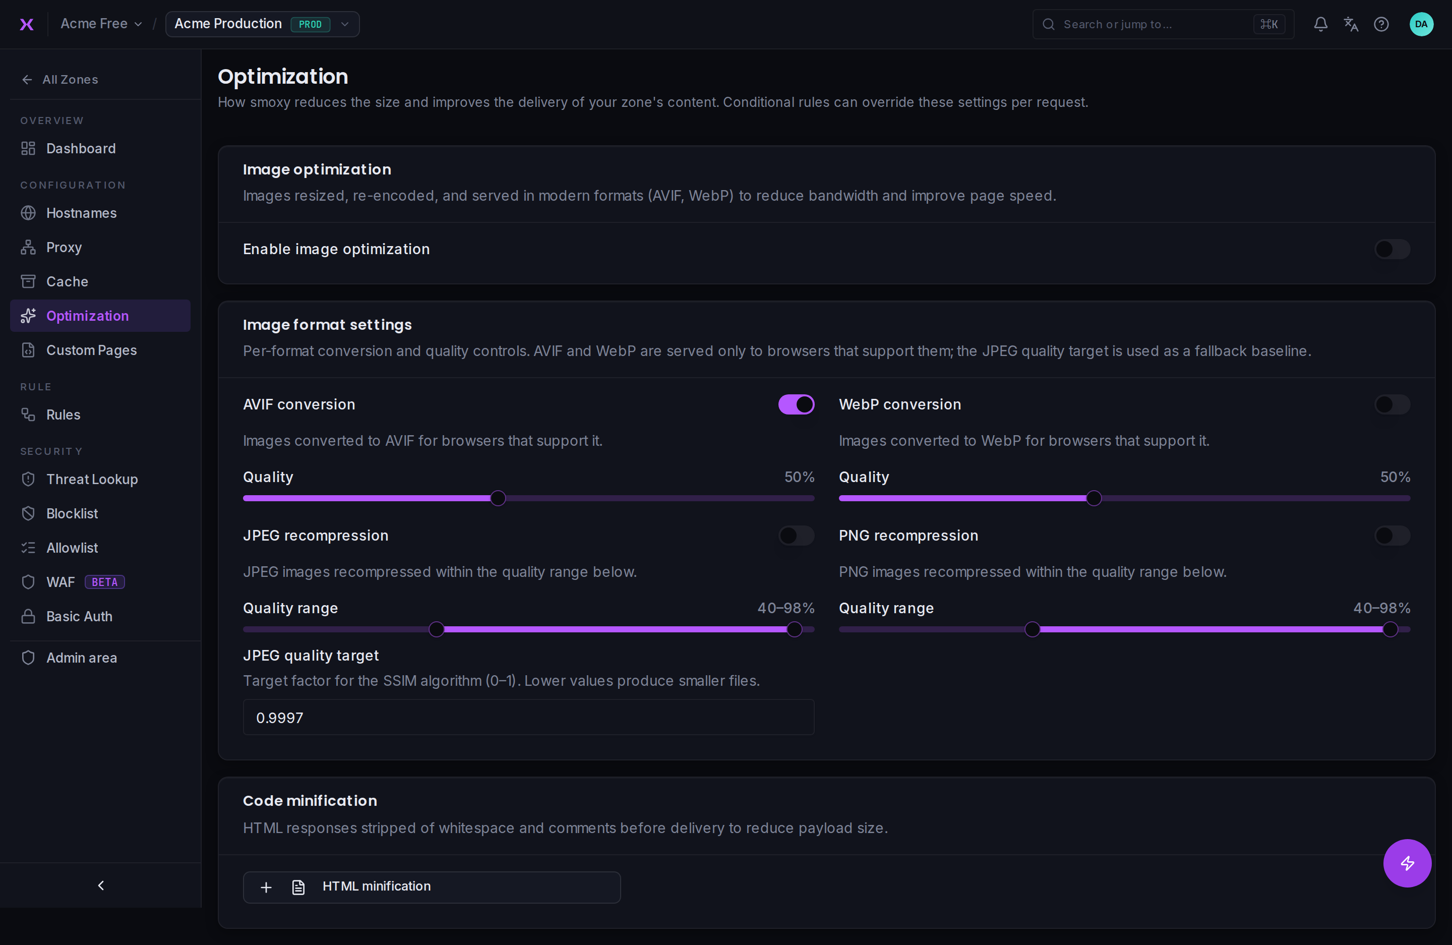
Task: Click the Dashboard grid icon
Action: tap(28, 148)
